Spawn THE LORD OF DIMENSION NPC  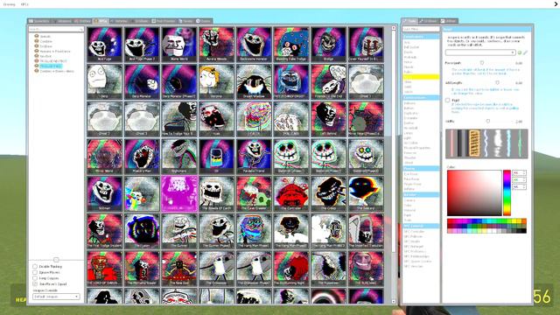click(105, 268)
